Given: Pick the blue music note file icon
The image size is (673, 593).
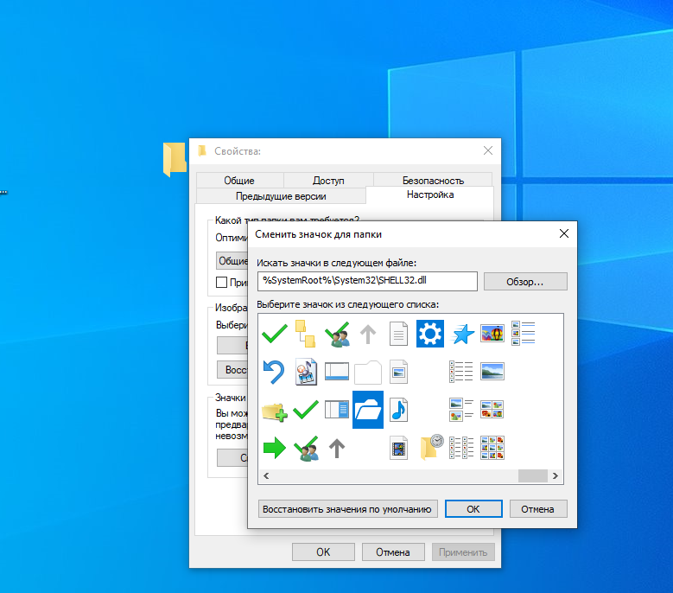Looking at the screenshot, I should pyautogui.click(x=398, y=409).
